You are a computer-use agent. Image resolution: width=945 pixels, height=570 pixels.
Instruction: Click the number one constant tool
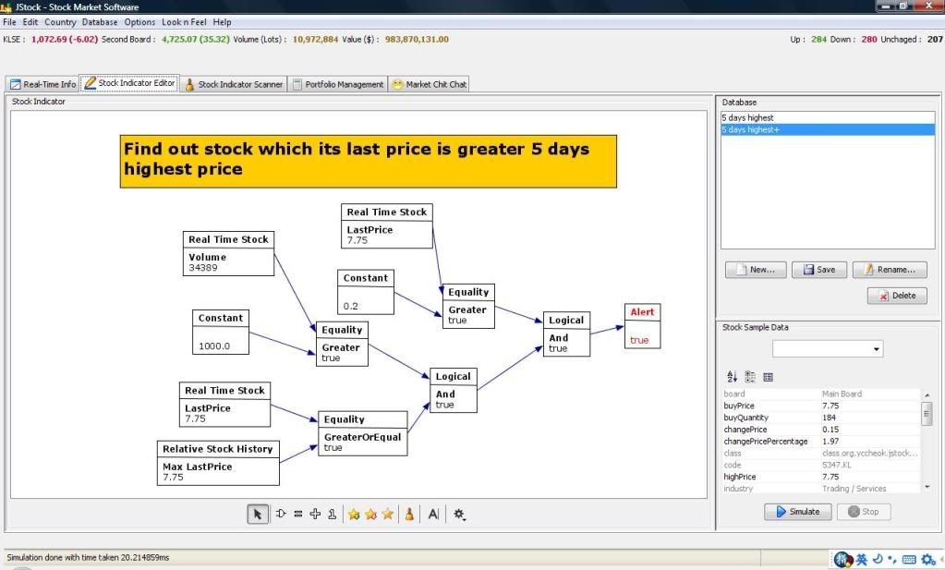coord(332,514)
